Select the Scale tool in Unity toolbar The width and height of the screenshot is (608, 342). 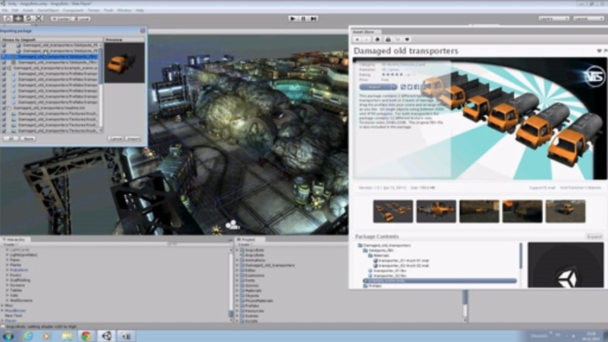coord(39,19)
